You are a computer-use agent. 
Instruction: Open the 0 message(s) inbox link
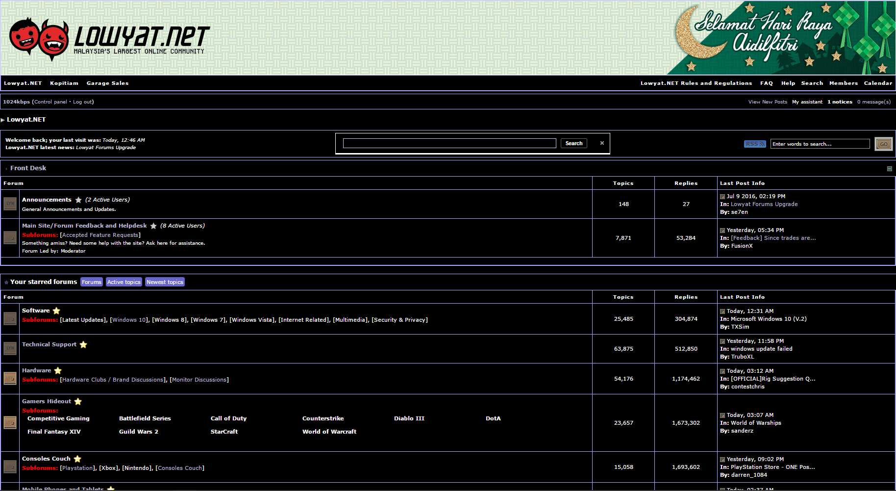tap(874, 102)
